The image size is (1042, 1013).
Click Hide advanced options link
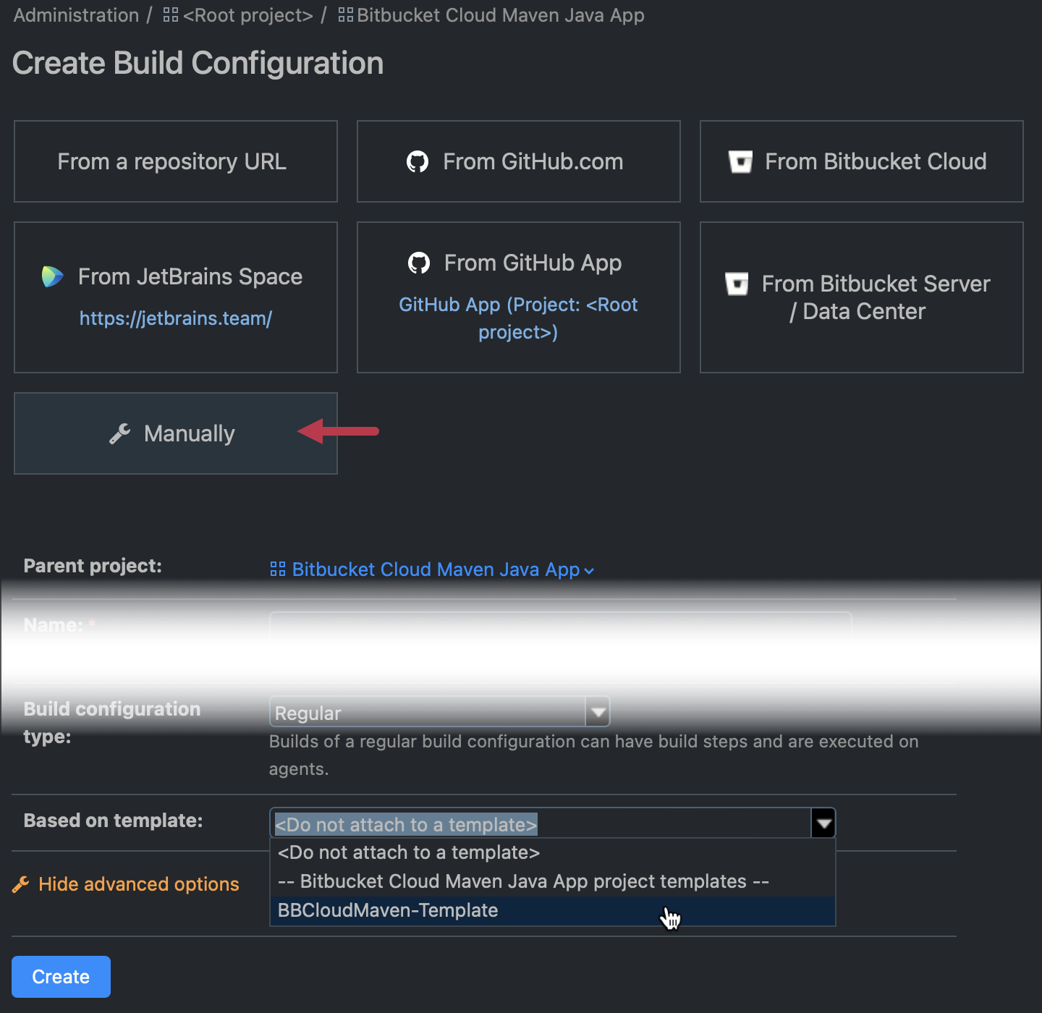(138, 884)
